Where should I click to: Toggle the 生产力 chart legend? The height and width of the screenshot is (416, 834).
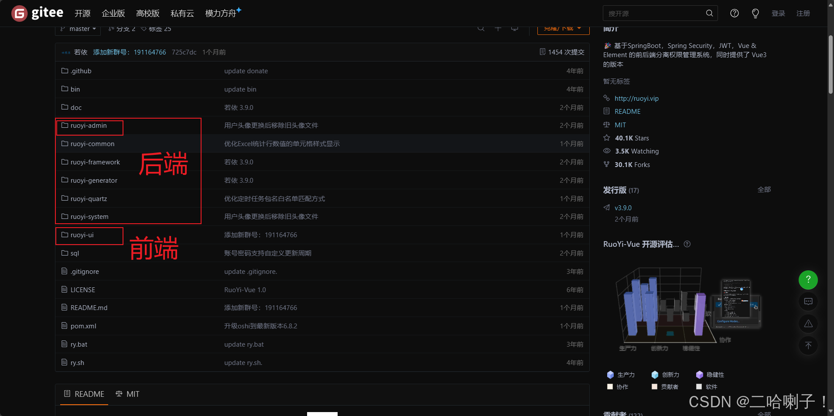tap(620, 375)
